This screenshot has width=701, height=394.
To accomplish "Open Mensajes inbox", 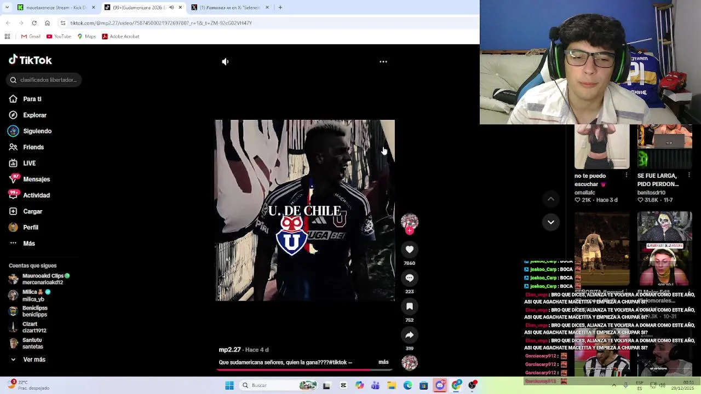I will (x=29, y=179).
